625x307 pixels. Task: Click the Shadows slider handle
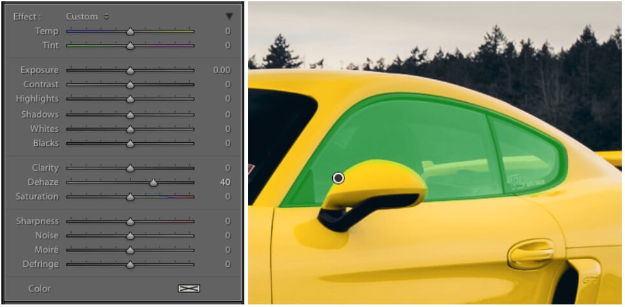click(x=130, y=115)
